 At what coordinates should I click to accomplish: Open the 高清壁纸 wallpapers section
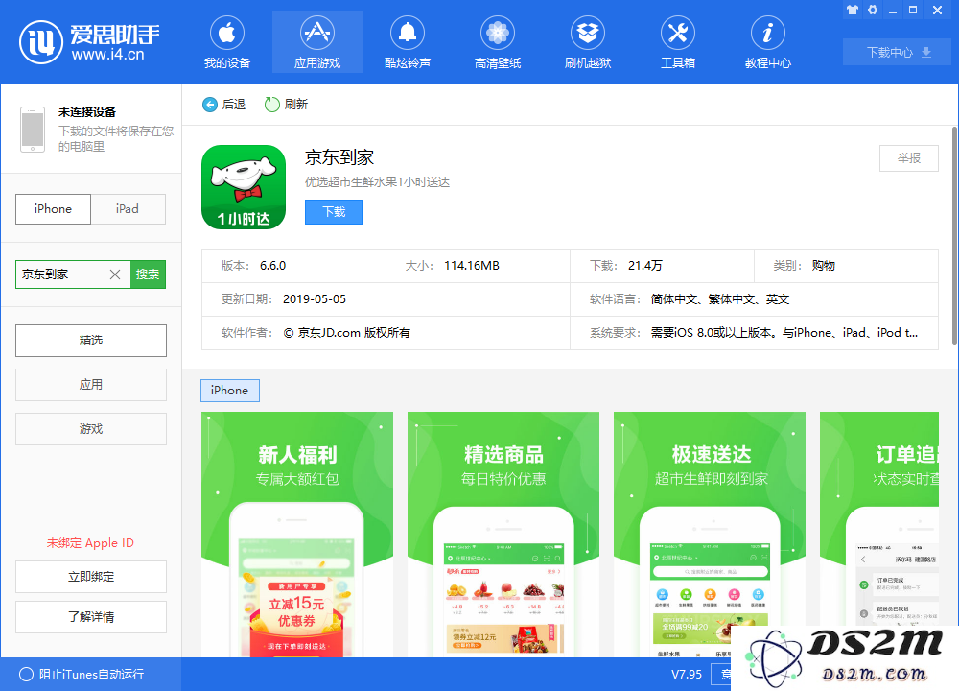pyautogui.click(x=497, y=42)
